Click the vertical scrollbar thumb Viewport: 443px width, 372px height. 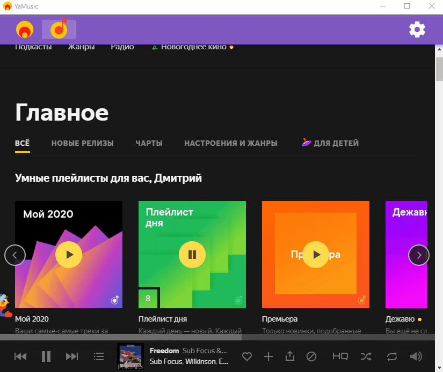[x=439, y=69]
